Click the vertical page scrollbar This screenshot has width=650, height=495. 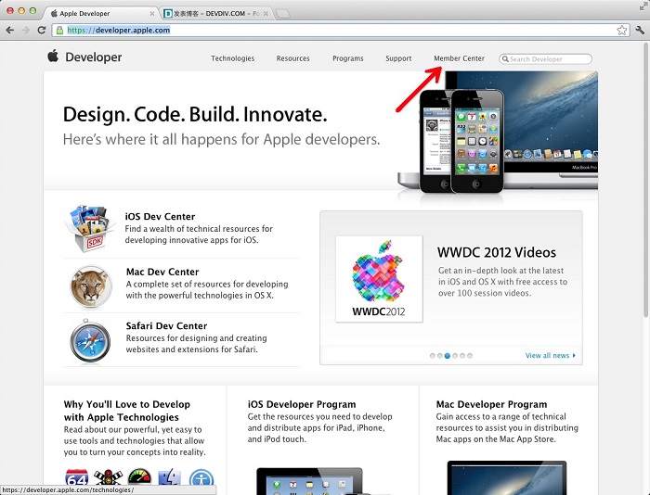[646, 178]
